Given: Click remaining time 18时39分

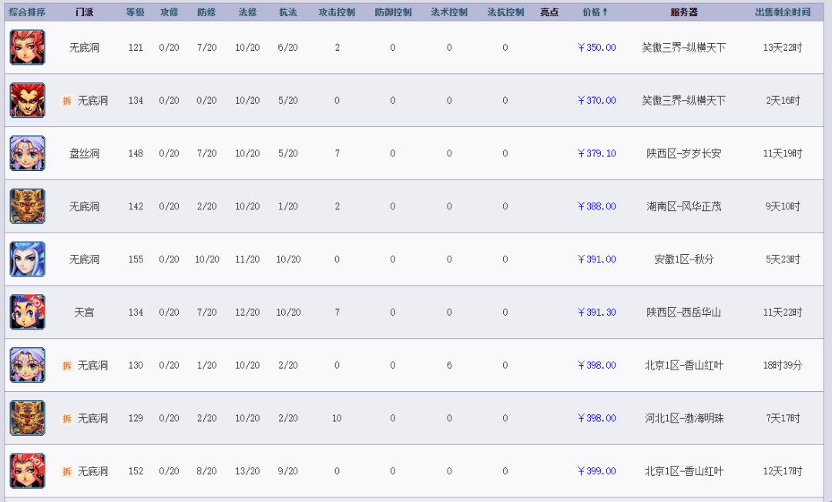Looking at the screenshot, I should (783, 365).
